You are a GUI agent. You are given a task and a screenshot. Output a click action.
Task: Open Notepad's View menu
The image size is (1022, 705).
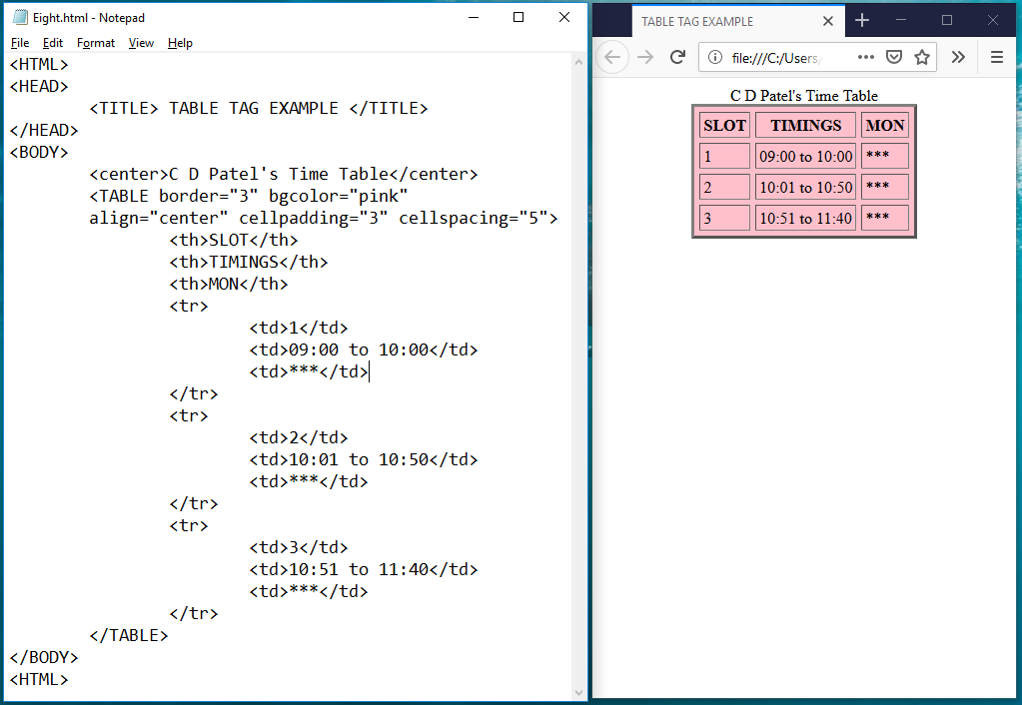click(x=141, y=43)
